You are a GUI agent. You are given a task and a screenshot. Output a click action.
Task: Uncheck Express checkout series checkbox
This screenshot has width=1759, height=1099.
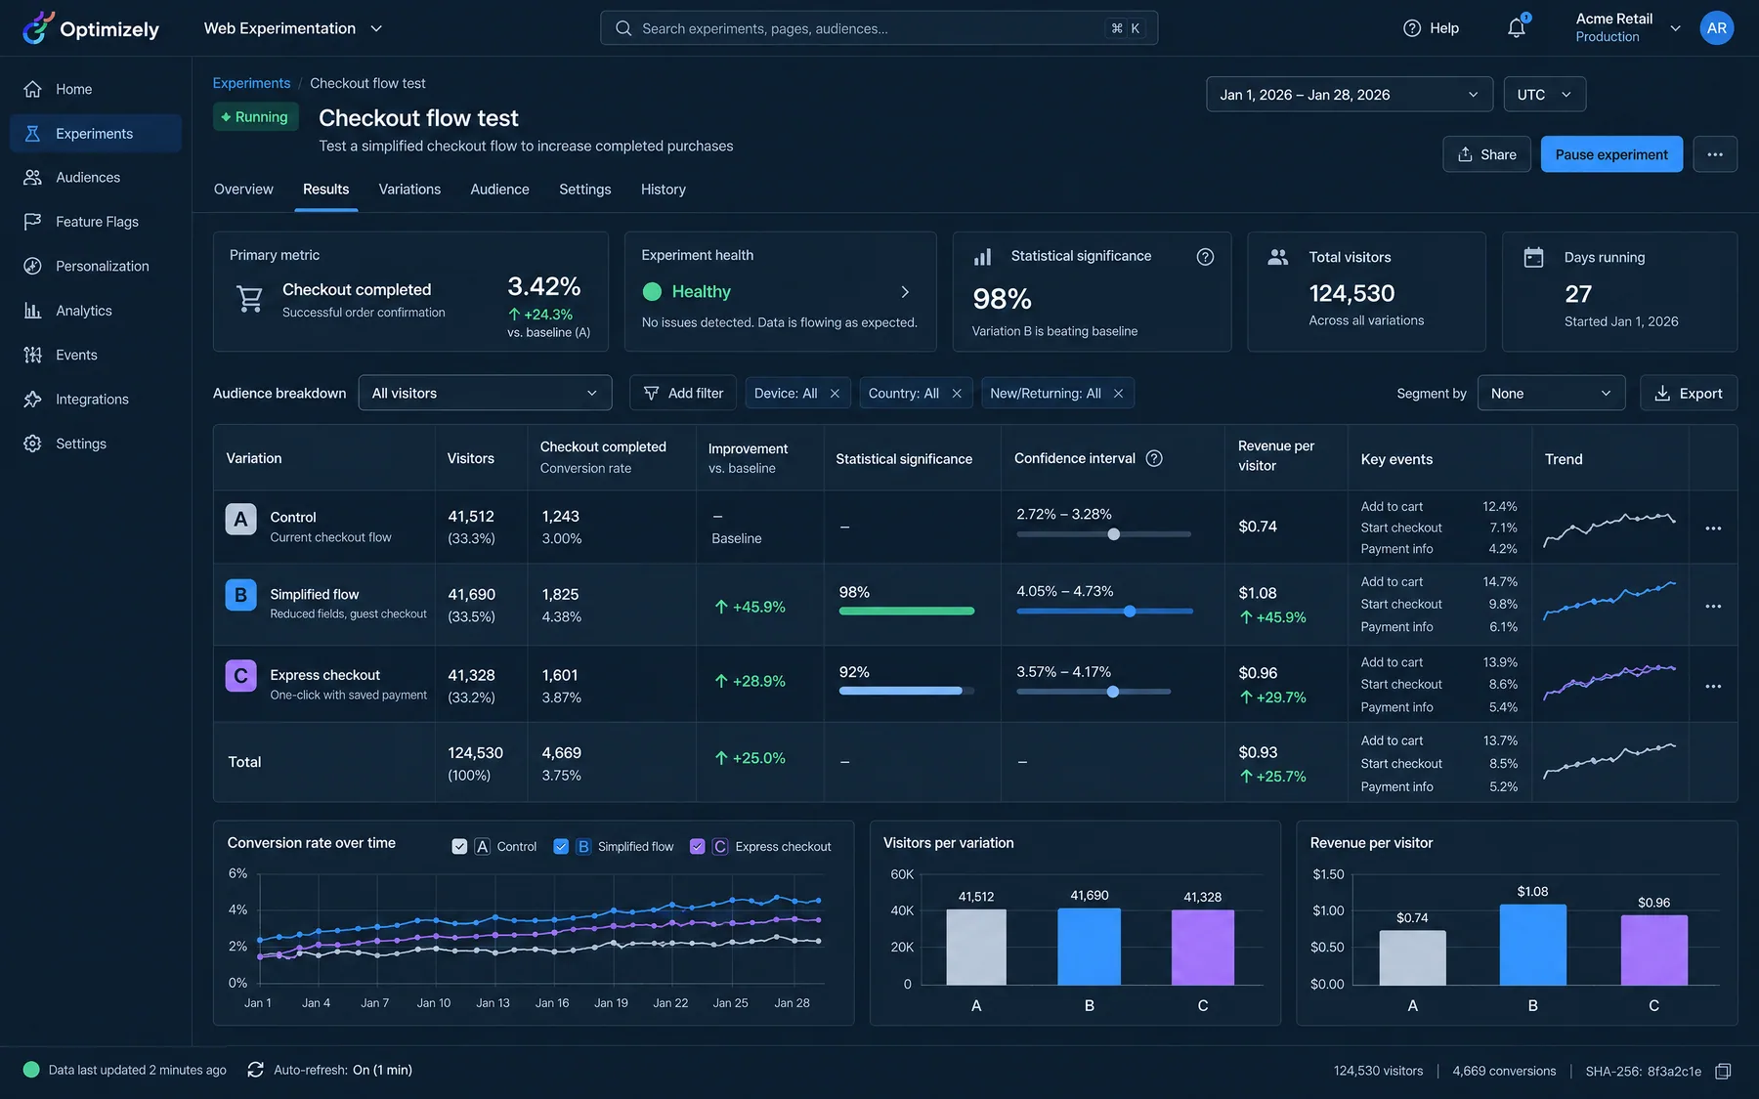(697, 847)
